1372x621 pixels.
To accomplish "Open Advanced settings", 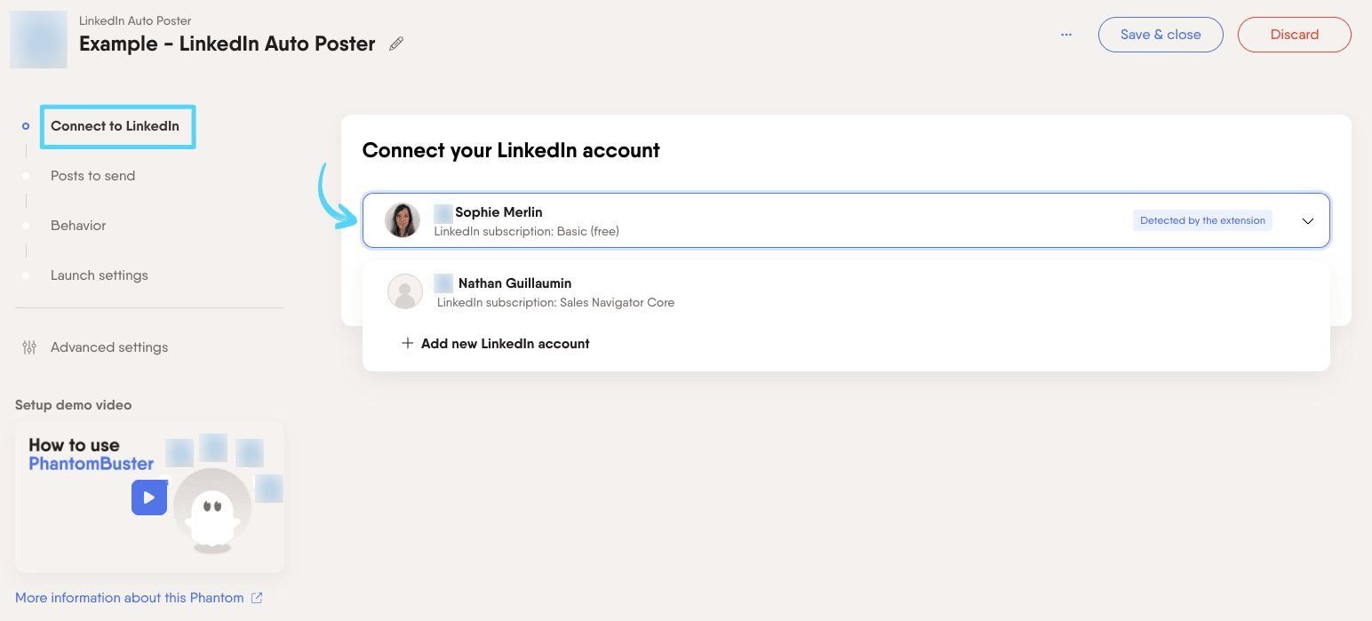I will coord(109,347).
